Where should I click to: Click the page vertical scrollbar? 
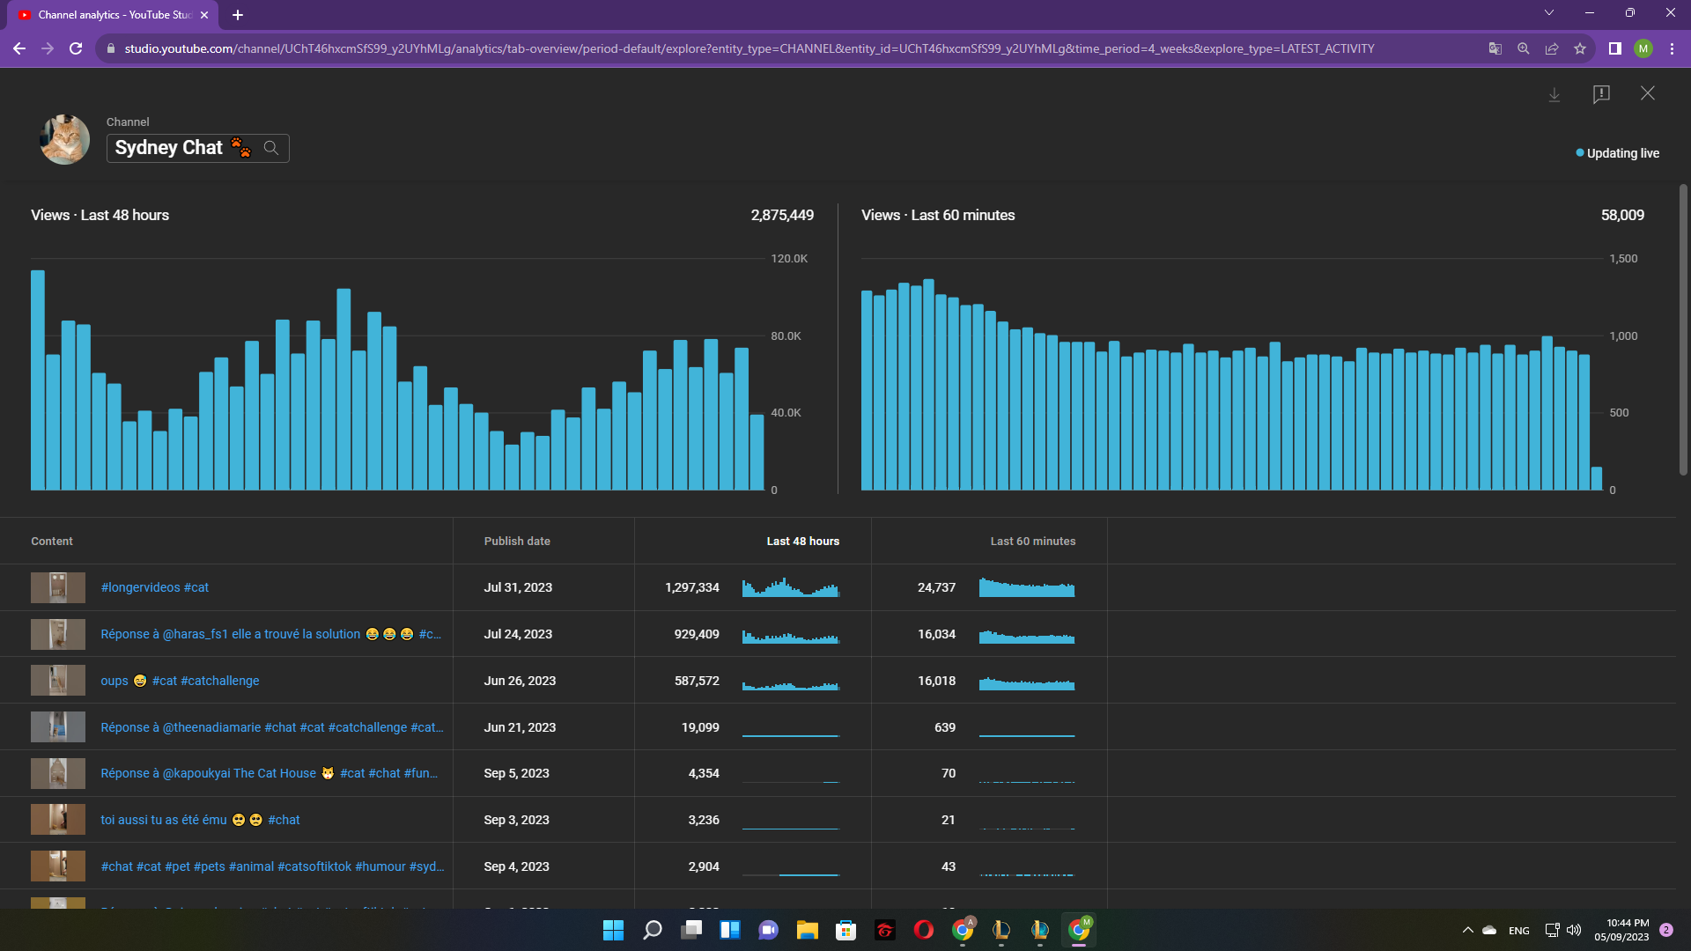coord(1683,330)
